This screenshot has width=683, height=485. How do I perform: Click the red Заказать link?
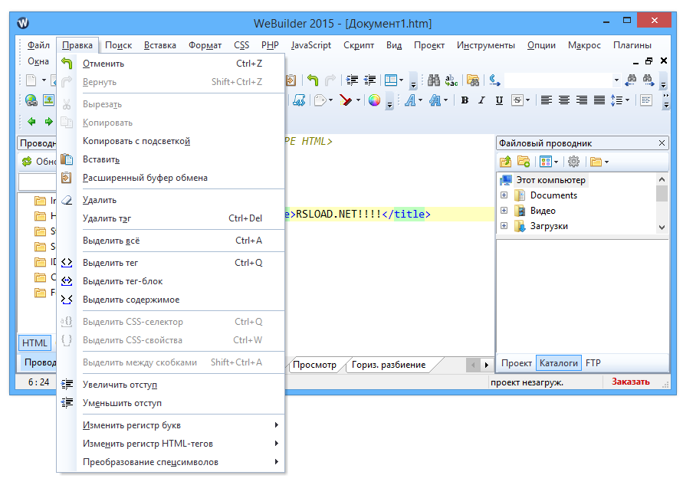pyautogui.click(x=630, y=382)
